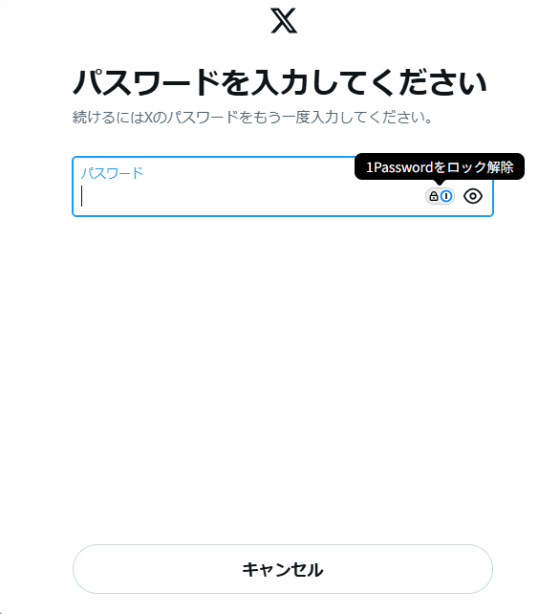
Task: Select the blue 1Password keyhole logo
Action: (x=446, y=196)
